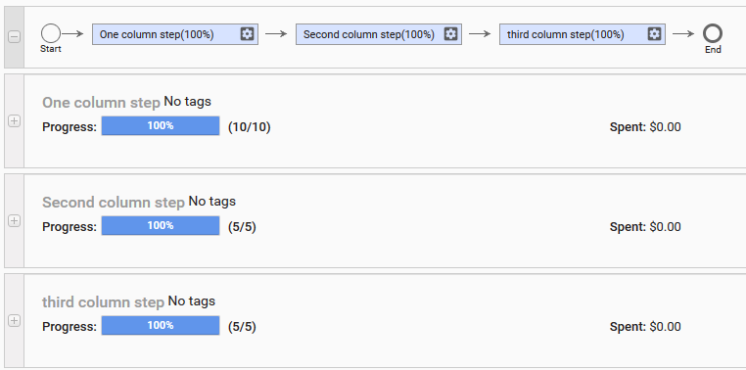Click the third column step progress bar
The image size is (746, 370).
(x=161, y=326)
